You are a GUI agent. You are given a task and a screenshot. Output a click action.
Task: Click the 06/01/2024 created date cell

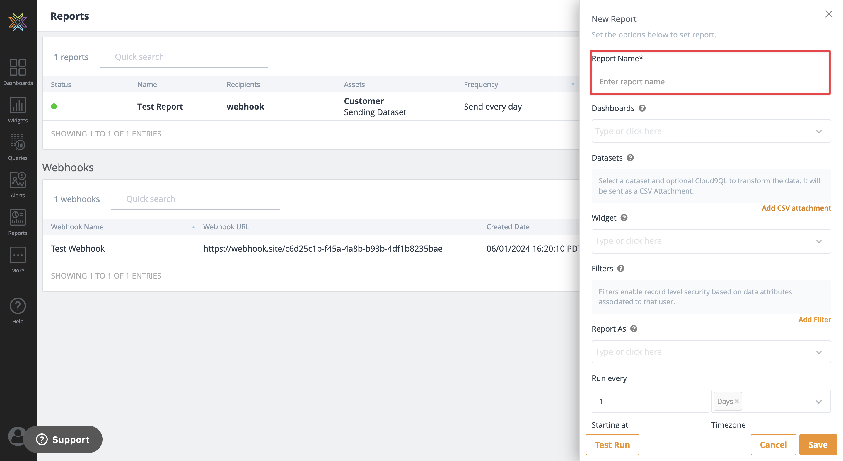tap(533, 248)
